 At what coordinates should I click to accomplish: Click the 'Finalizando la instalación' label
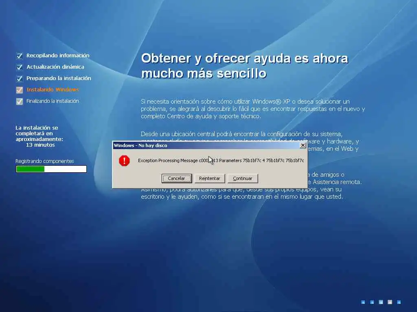53,101
